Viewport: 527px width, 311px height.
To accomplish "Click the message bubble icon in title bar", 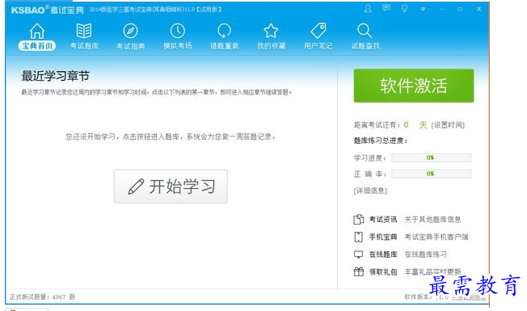I will pyautogui.click(x=386, y=8).
